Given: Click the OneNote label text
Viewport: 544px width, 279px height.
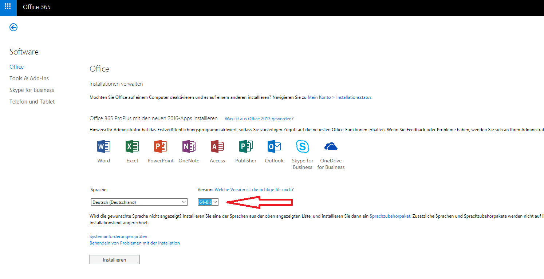Looking at the screenshot, I should 189,161.
